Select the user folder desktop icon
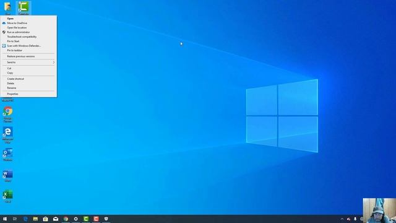396x223 pixels. pos(7,7)
